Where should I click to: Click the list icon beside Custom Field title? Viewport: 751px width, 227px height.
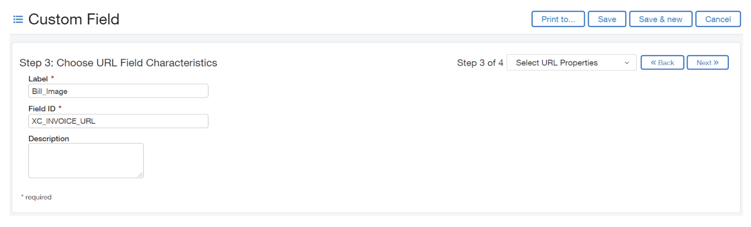[18, 19]
